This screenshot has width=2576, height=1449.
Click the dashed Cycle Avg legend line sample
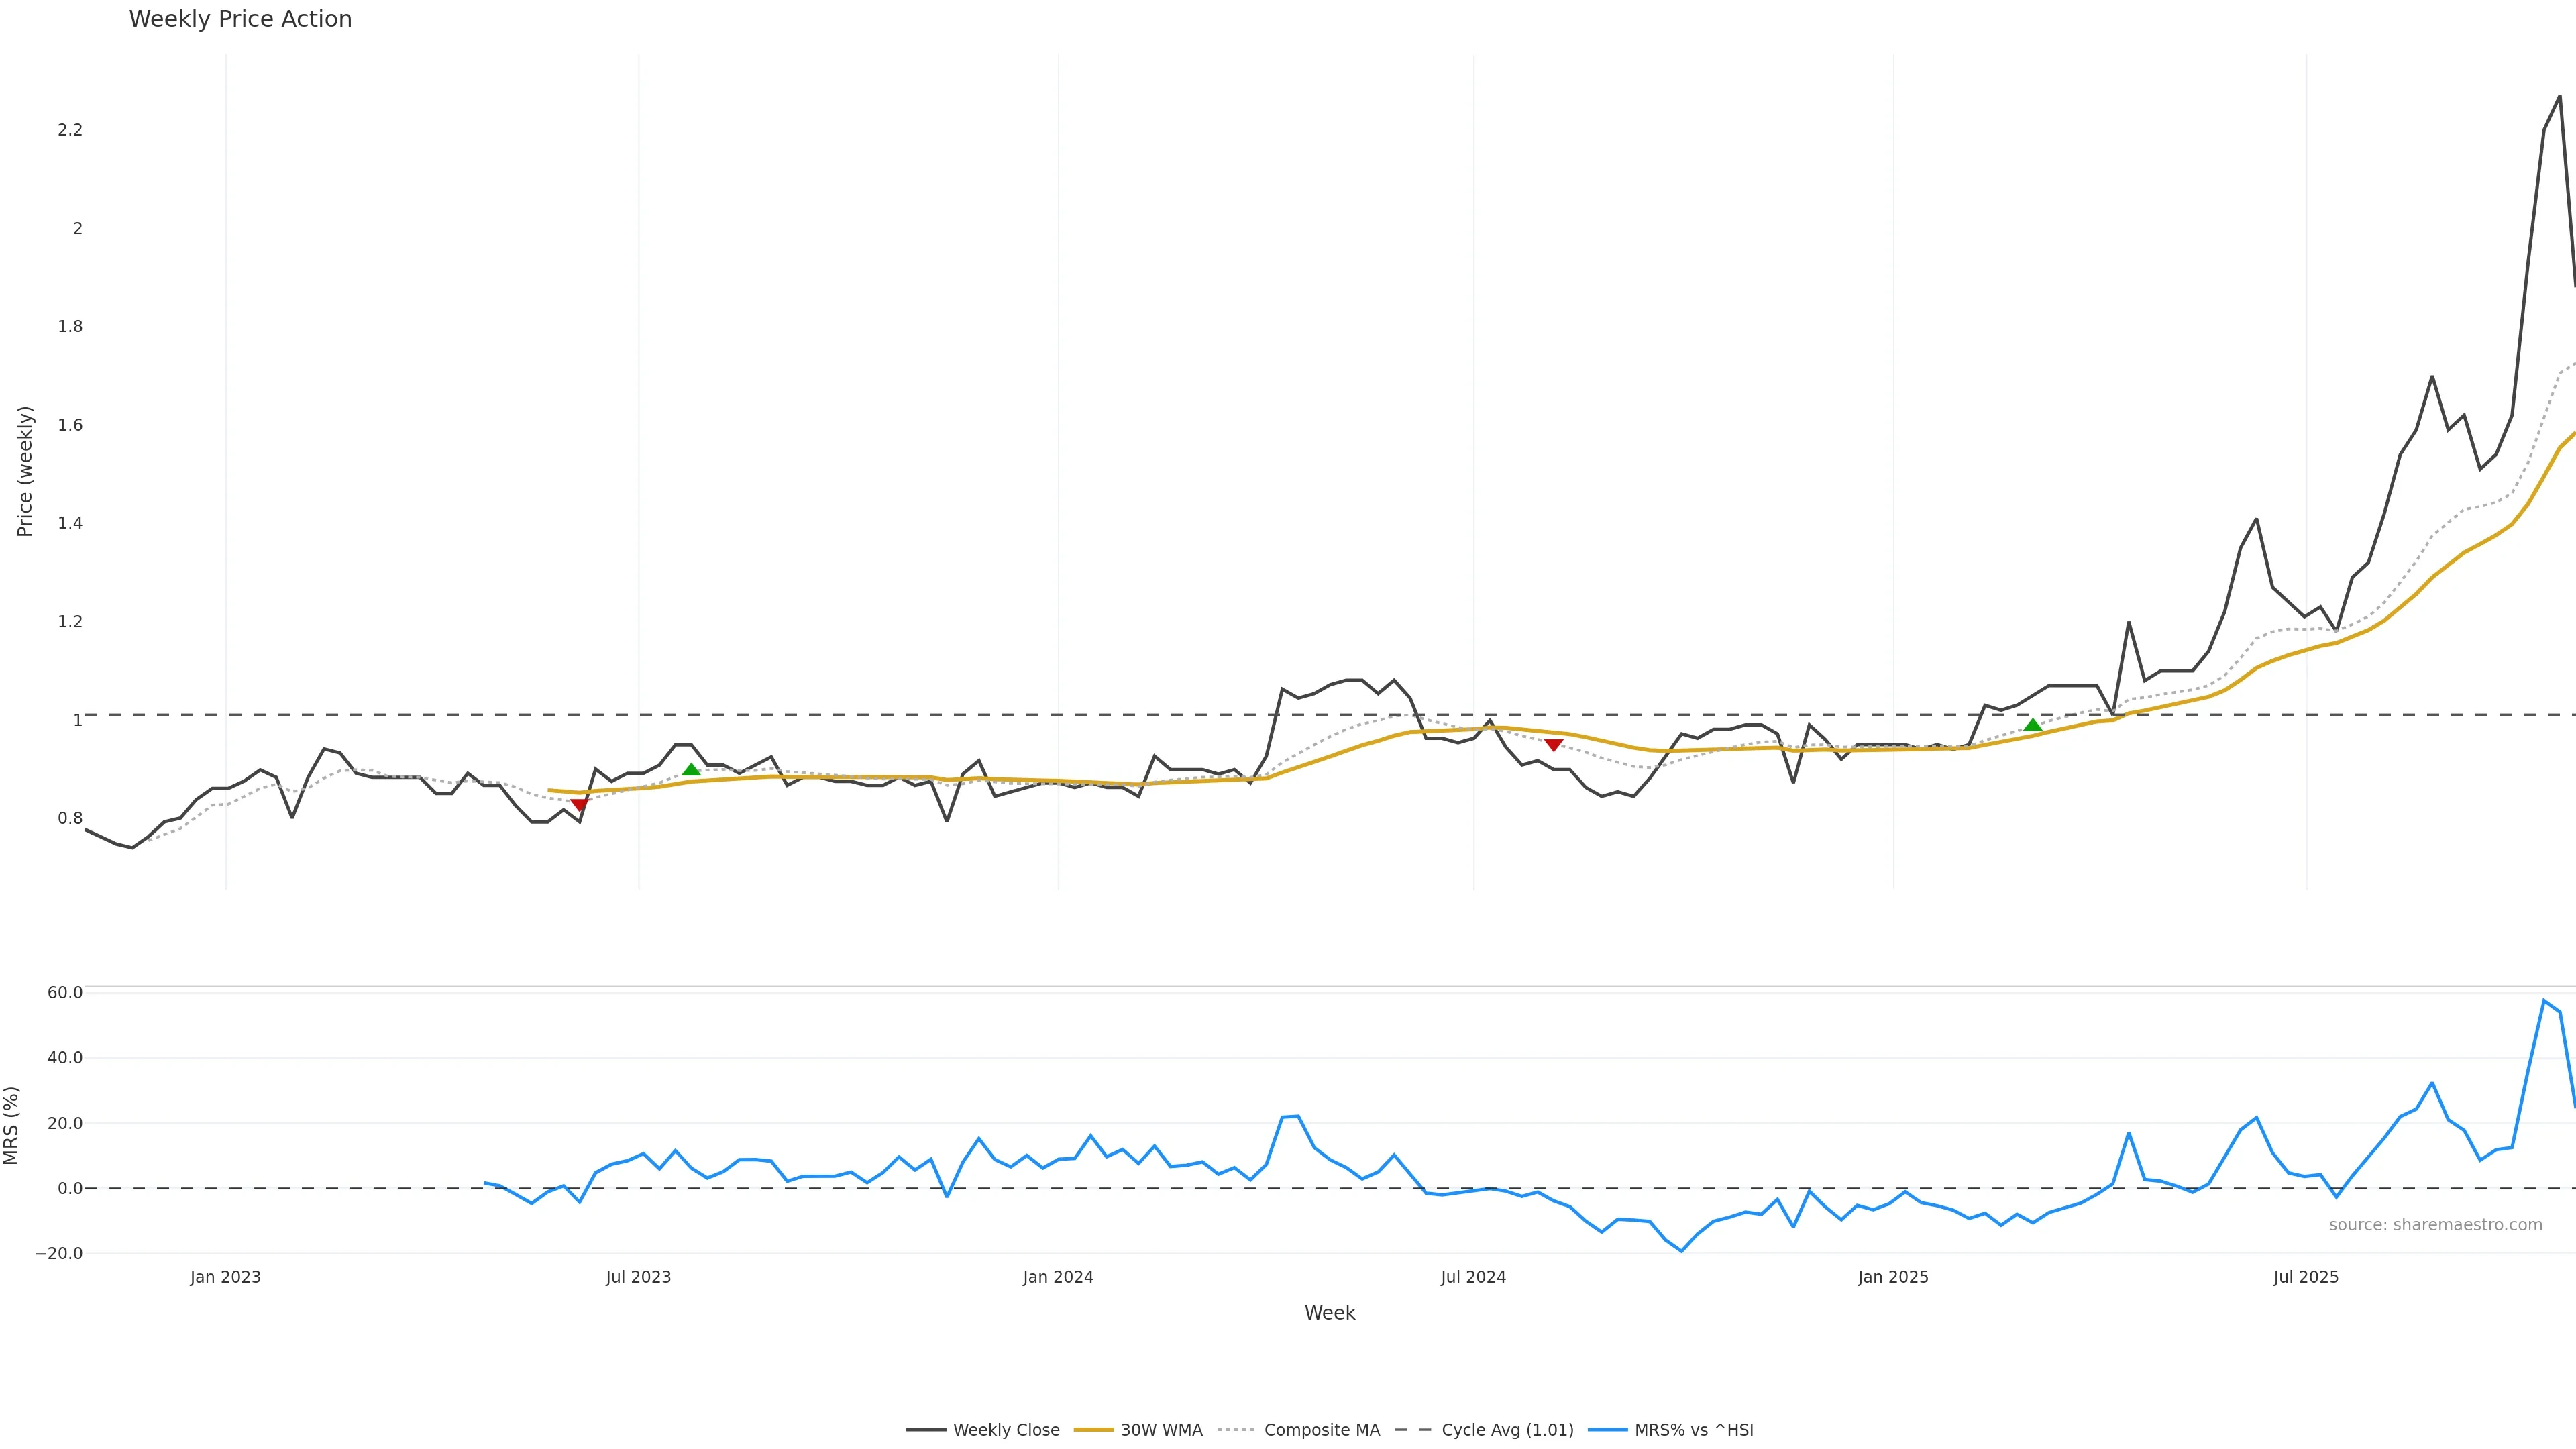[1414, 1430]
